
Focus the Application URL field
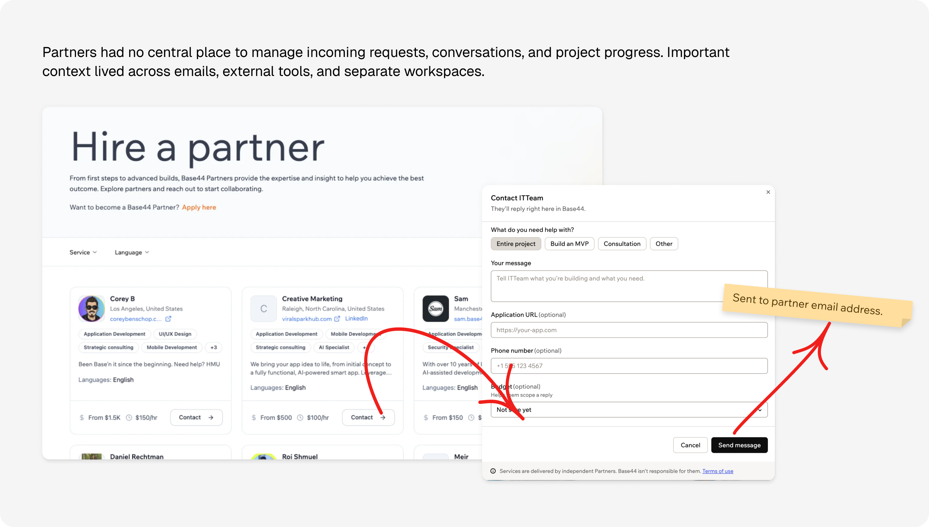(629, 330)
